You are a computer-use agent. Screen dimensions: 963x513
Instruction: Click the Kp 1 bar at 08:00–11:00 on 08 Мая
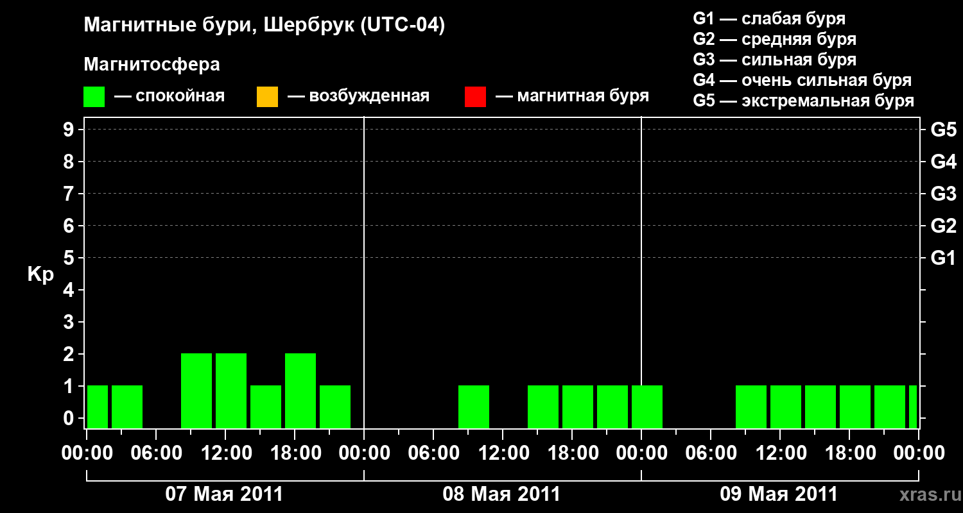point(474,407)
